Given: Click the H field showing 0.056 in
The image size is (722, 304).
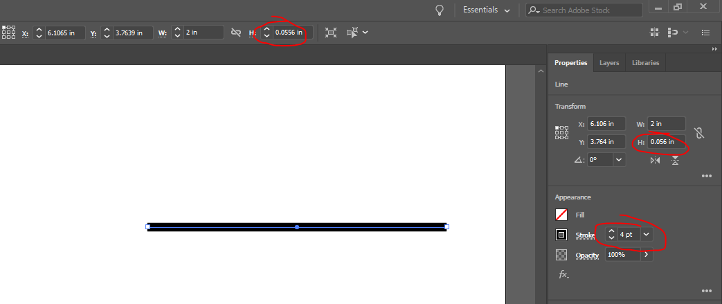Looking at the screenshot, I should pos(667,141).
